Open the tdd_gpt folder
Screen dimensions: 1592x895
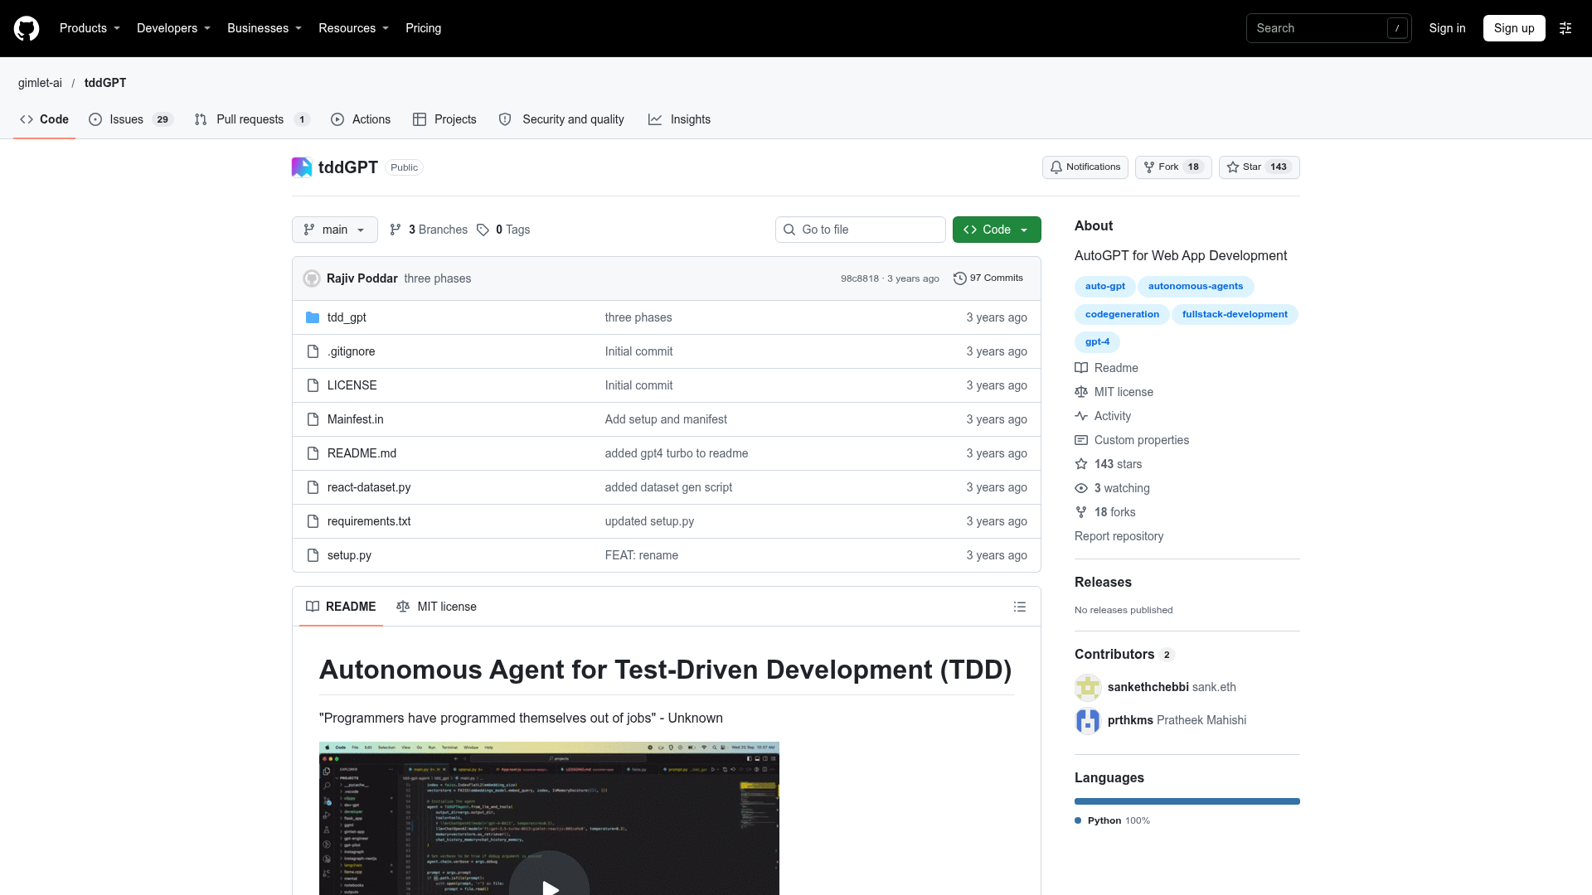pos(347,317)
